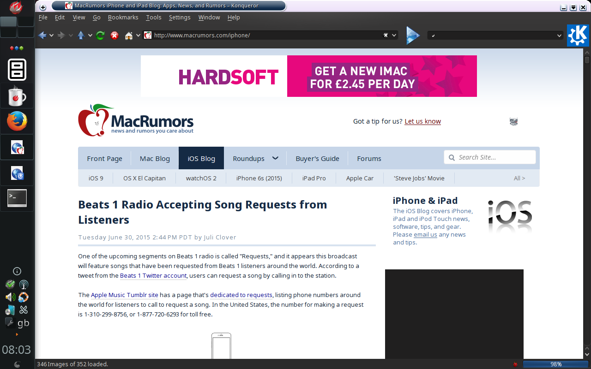Click the Hardsoft iMac banner ad
The width and height of the screenshot is (591, 369).
click(x=309, y=76)
